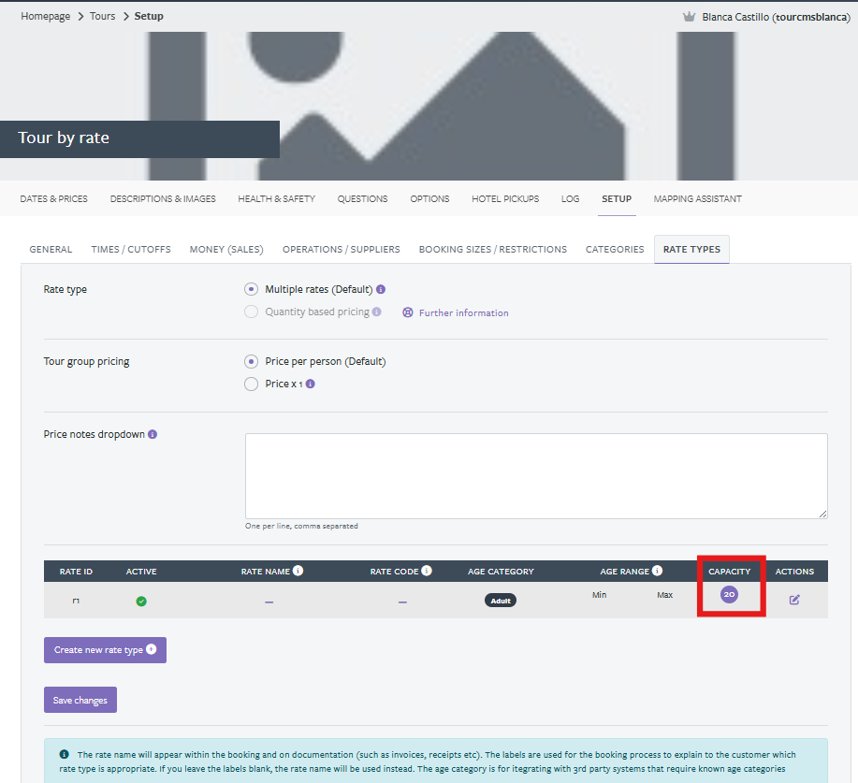Open the Dates & Prices tab
The height and width of the screenshot is (783, 858).
point(53,198)
